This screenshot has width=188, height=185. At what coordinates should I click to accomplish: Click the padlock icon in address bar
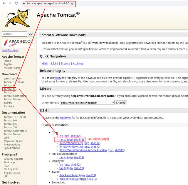[24, 4]
